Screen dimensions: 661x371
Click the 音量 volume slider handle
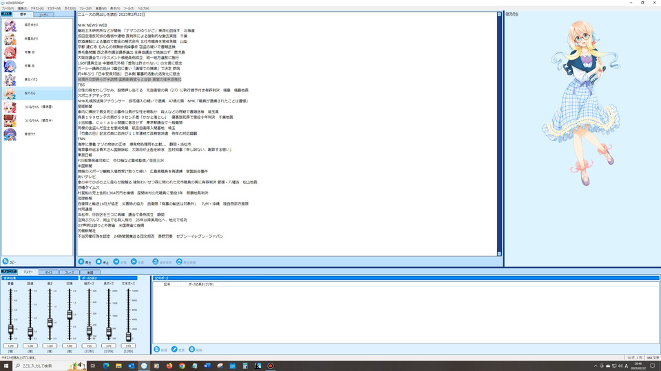tap(10, 329)
